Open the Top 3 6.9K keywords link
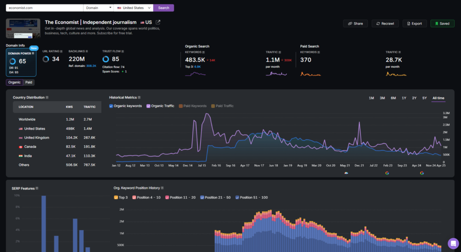Viewport: 461px width, 252px height. 198,67
